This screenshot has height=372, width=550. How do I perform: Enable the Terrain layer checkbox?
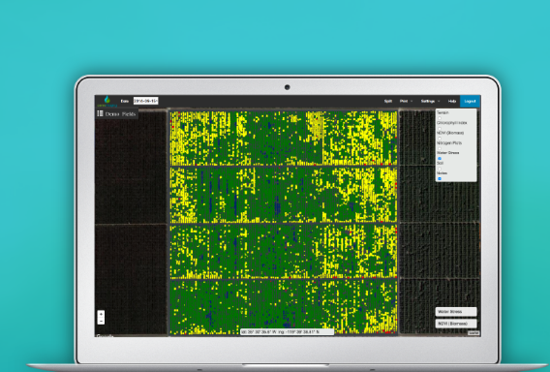[440, 118]
